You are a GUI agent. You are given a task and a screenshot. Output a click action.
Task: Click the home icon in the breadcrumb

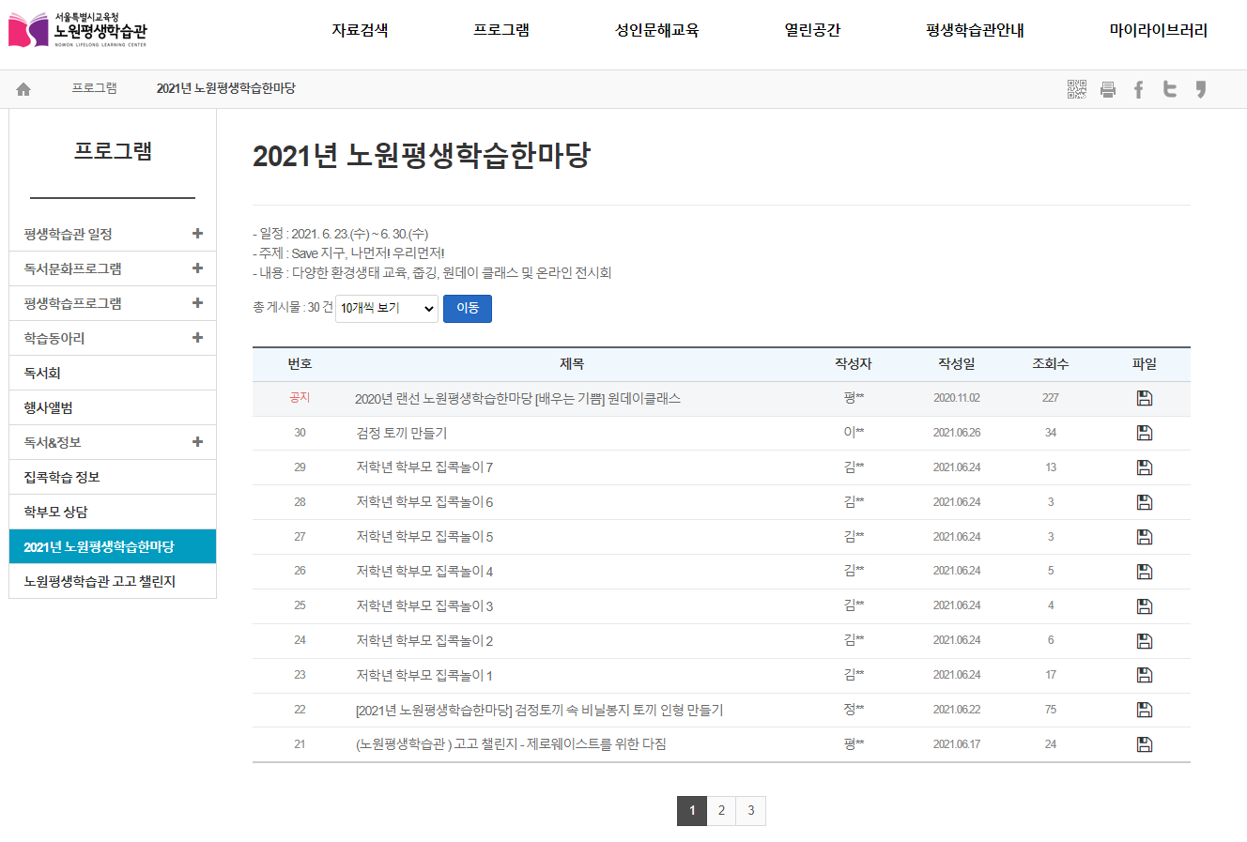point(23,89)
